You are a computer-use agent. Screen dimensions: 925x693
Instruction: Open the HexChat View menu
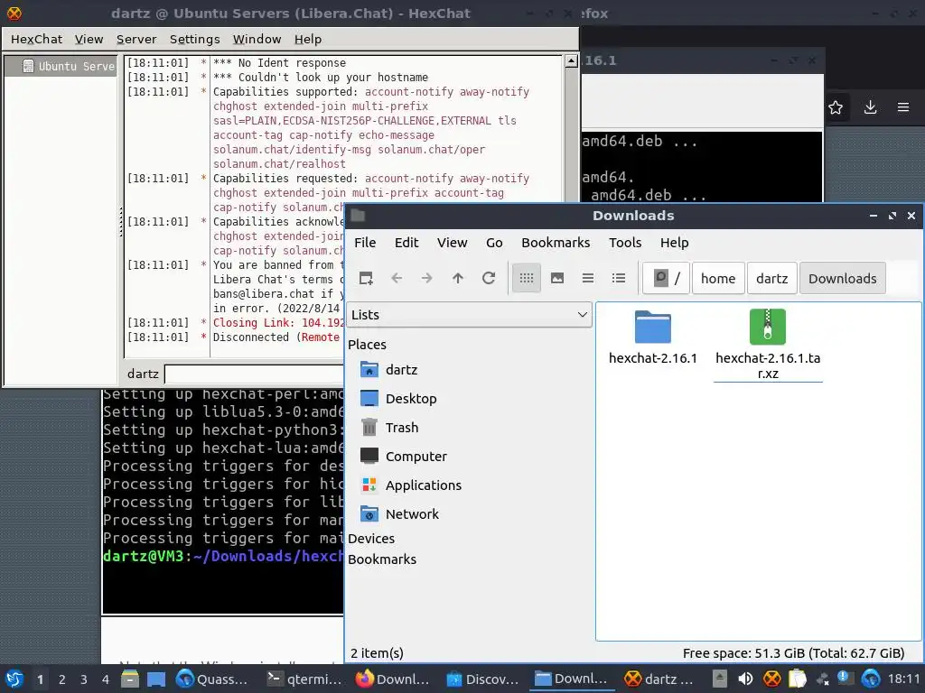point(89,39)
